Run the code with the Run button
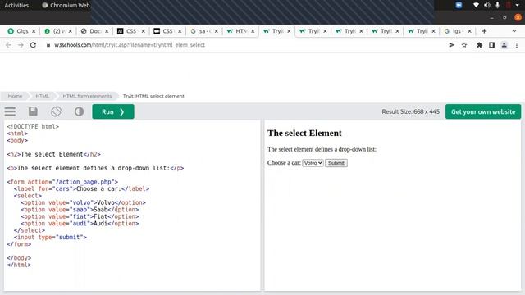The image size is (525, 295). coord(113,111)
